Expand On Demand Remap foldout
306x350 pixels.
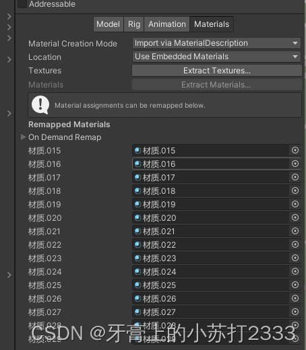(23, 137)
